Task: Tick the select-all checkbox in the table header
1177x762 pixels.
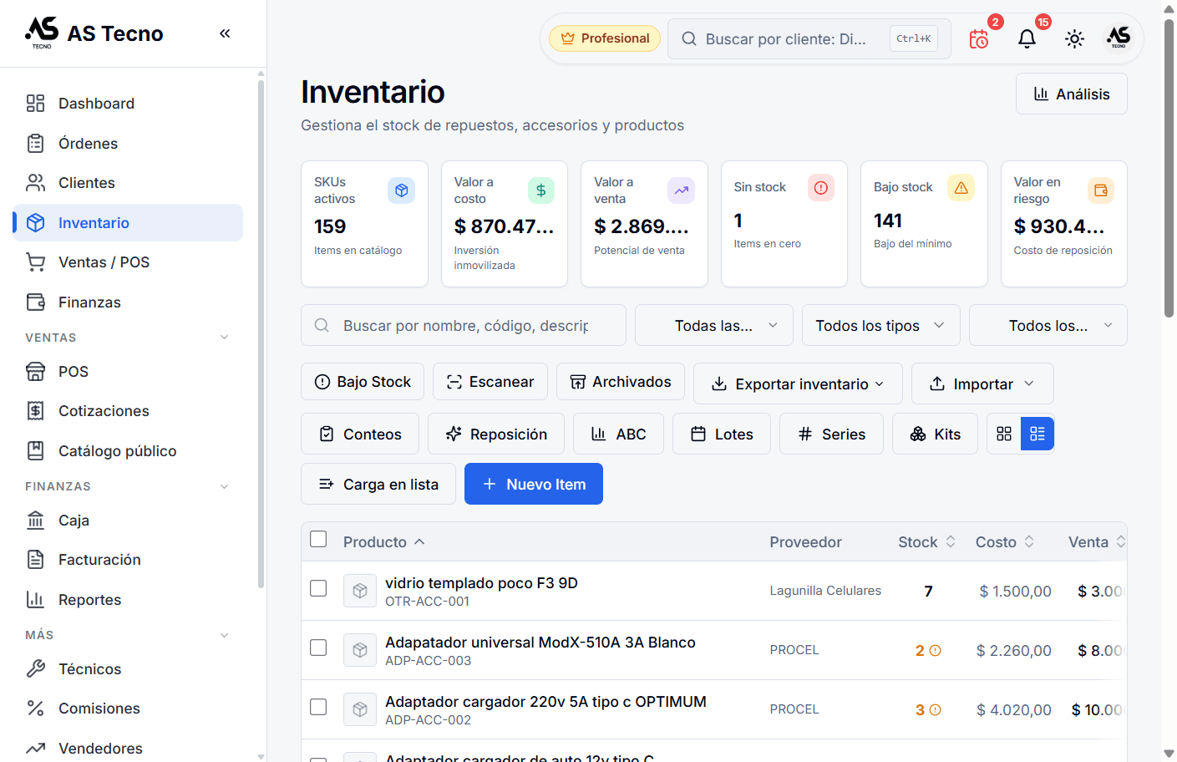Action: click(318, 539)
